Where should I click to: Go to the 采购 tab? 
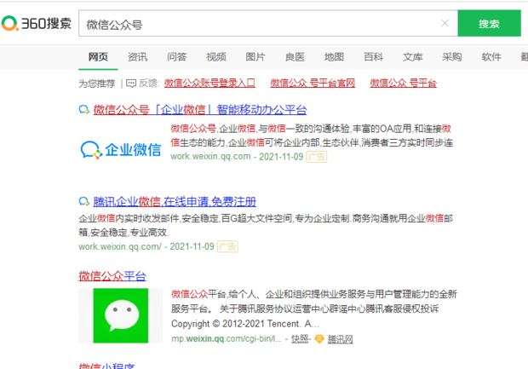pos(452,57)
